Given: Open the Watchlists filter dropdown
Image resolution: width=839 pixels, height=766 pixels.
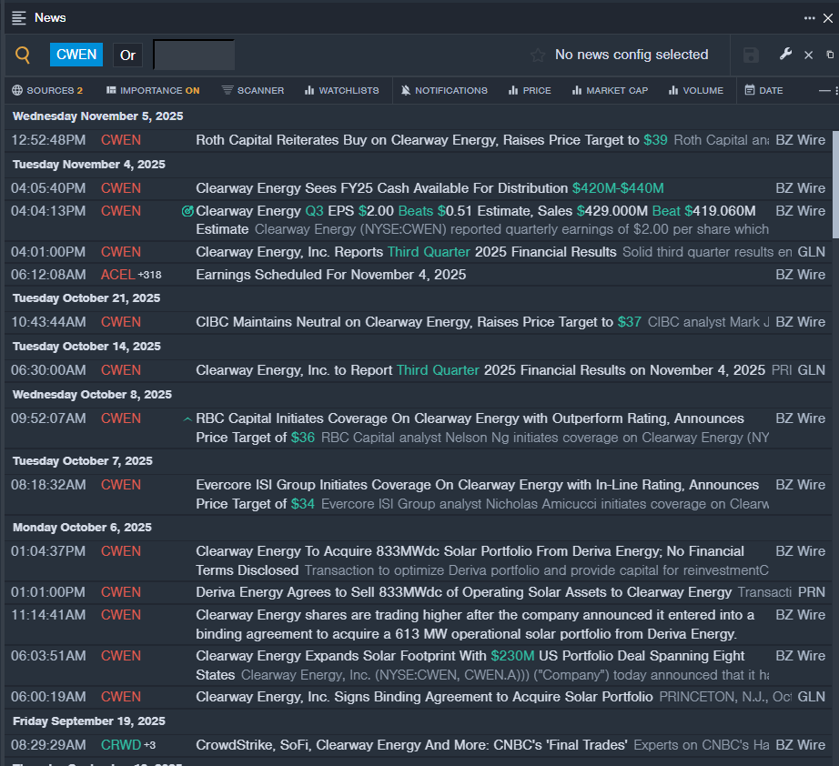Looking at the screenshot, I should pyautogui.click(x=341, y=90).
